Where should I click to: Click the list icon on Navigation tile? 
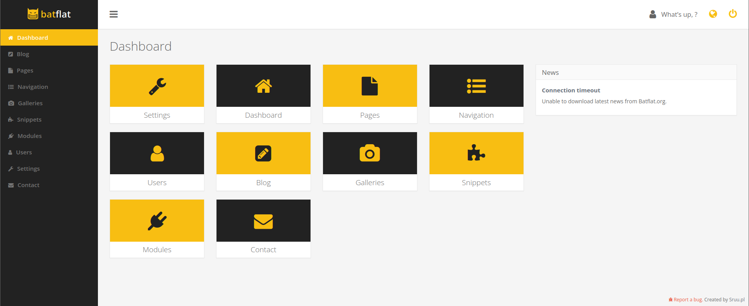coord(476,86)
